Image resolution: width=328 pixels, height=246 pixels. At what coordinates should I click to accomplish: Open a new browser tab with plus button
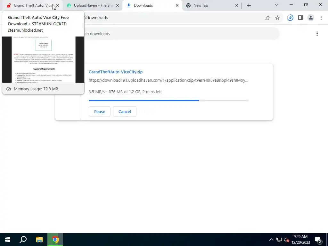point(249,5)
